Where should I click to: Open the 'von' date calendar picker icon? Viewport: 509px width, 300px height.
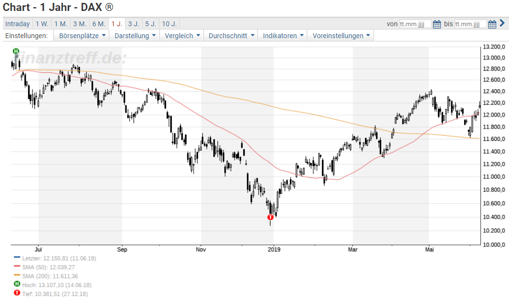437,24
